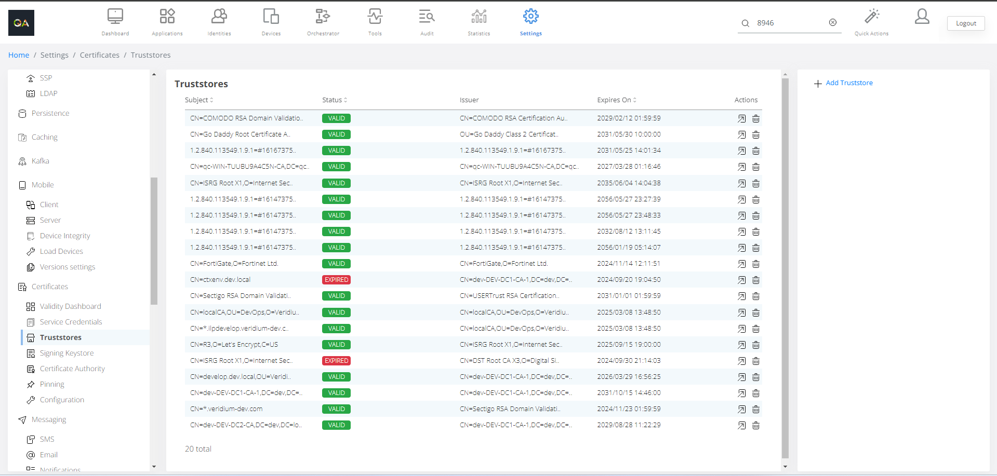Click Home in the breadcrumb
The image size is (997, 476).
coord(19,55)
